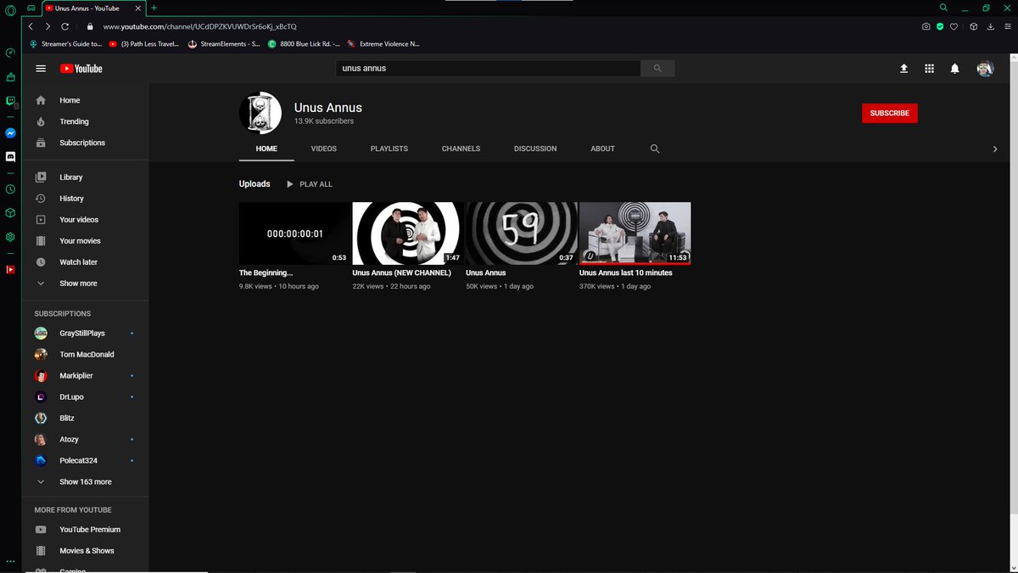The height and width of the screenshot is (573, 1018).
Task: Open the Easy Setup sliders icon
Action: coord(1006,26)
